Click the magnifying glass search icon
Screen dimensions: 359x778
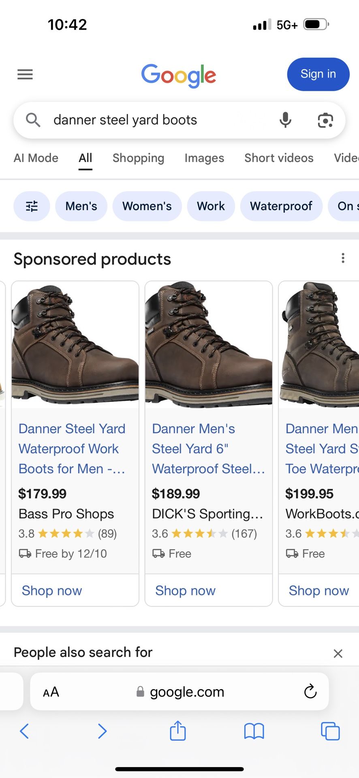[33, 120]
